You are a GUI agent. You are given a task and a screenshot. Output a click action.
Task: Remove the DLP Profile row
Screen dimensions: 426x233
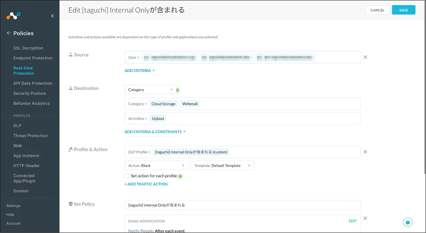pos(365,152)
